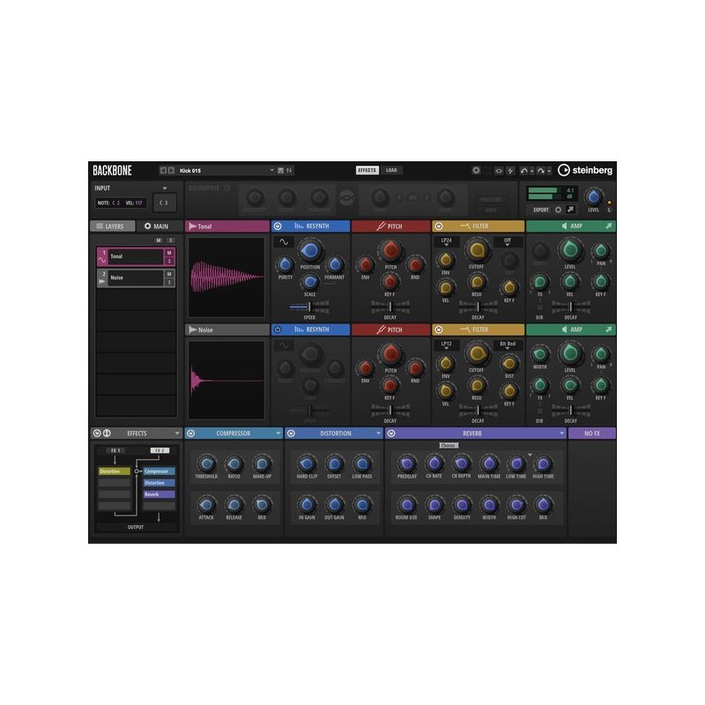Open the LP24 filter type dropdown

tap(446, 241)
